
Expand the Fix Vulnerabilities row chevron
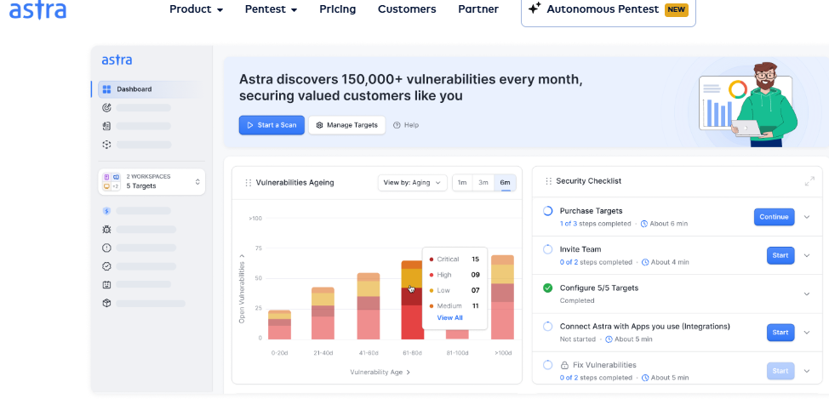point(807,371)
